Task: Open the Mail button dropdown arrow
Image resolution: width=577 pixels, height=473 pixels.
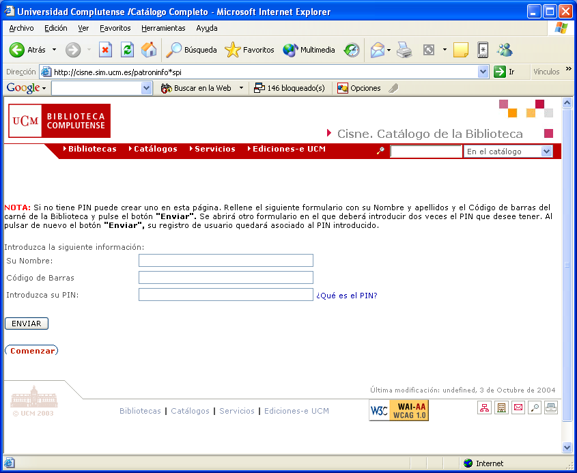Action: pyautogui.click(x=389, y=50)
